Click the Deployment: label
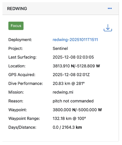122x145 pixels. click(x=20, y=40)
